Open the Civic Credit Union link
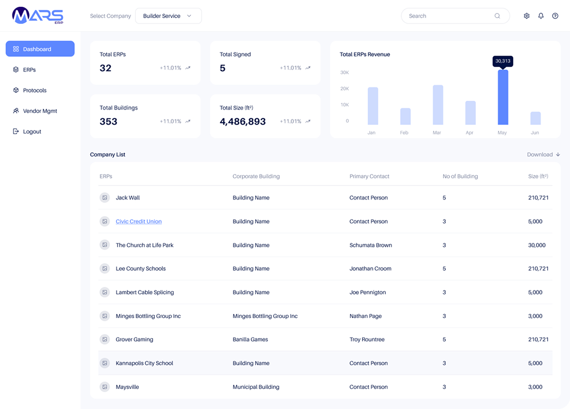 click(x=138, y=221)
